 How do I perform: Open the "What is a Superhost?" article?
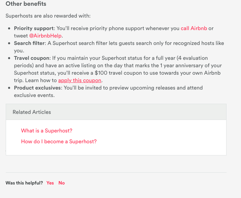point(47,131)
